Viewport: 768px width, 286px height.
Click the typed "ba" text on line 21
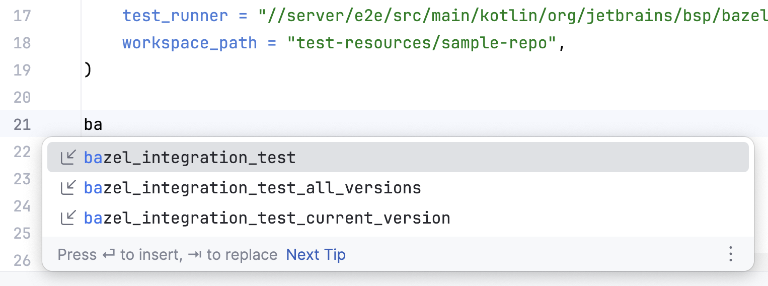(x=93, y=124)
